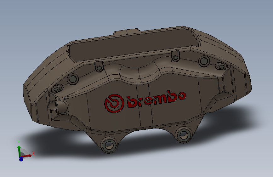The image size is (273, 177).
Task: Select the blue Z axis ball of triad
Action: click(x=21, y=159)
